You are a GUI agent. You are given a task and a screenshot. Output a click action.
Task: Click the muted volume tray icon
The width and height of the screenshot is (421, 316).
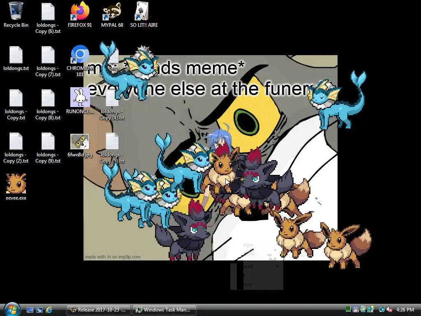click(390, 309)
